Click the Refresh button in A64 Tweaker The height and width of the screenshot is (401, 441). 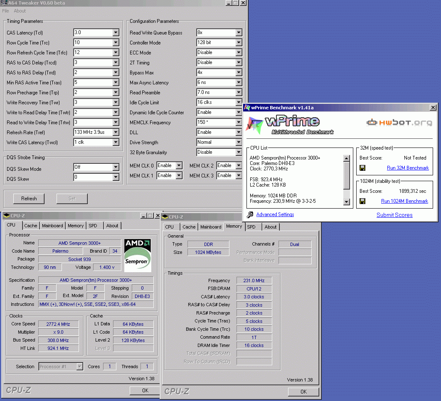[x=29, y=199]
